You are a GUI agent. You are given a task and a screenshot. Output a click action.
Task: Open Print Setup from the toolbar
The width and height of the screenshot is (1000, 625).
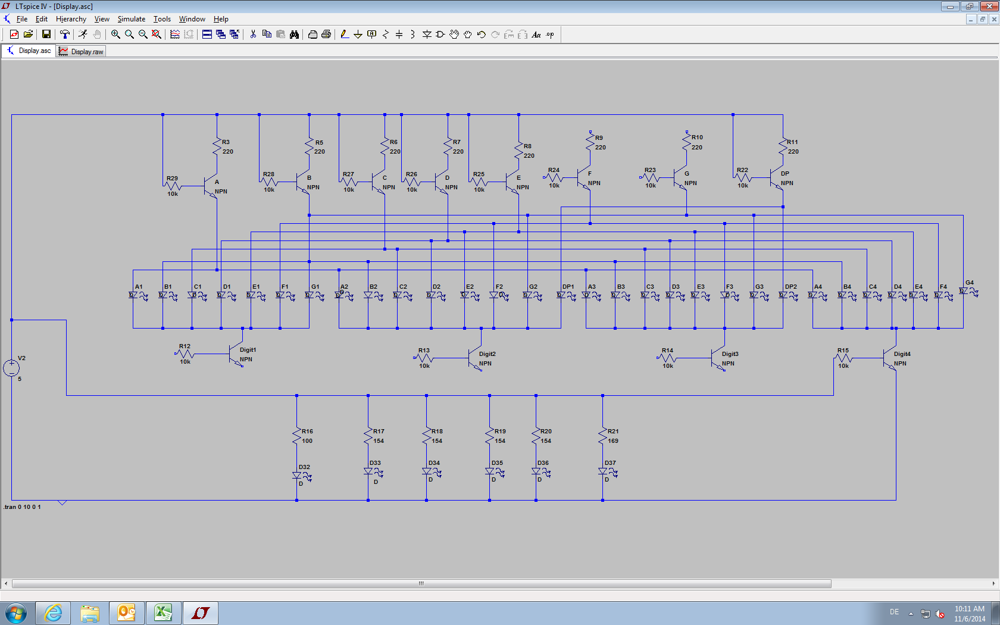coord(312,35)
